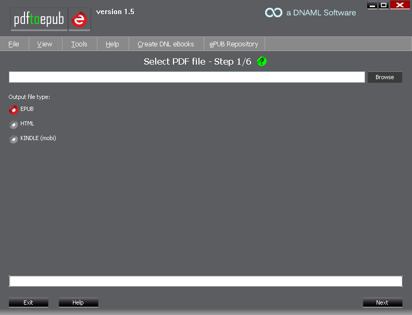Image resolution: width=412 pixels, height=315 pixels.
Task: Click the PDF file path field
Action: pyautogui.click(x=187, y=77)
